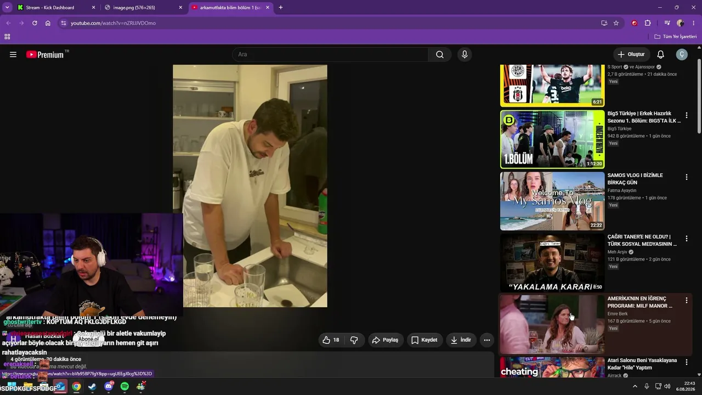Open the MILF MANOR video thumbnail
The width and height of the screenshot is (702, 395).
(552, 325)
